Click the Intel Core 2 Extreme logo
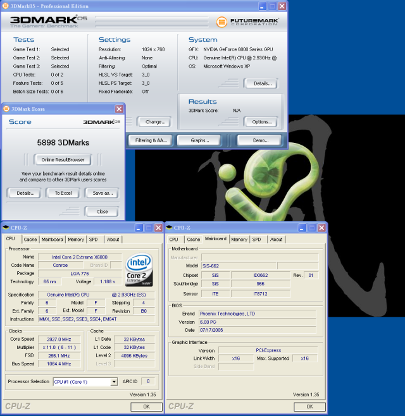405x416 pixels. coord(139,269)
